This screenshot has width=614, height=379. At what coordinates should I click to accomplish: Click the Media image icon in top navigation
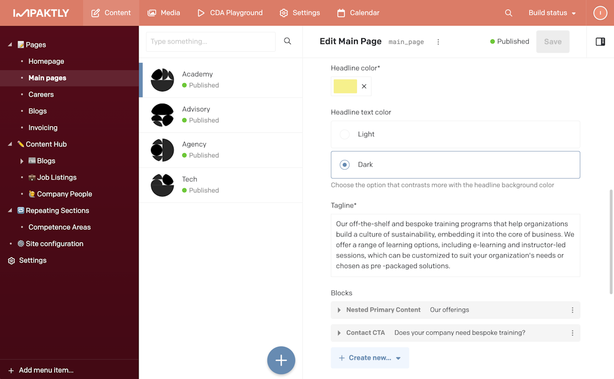click(x=151, y=13)
